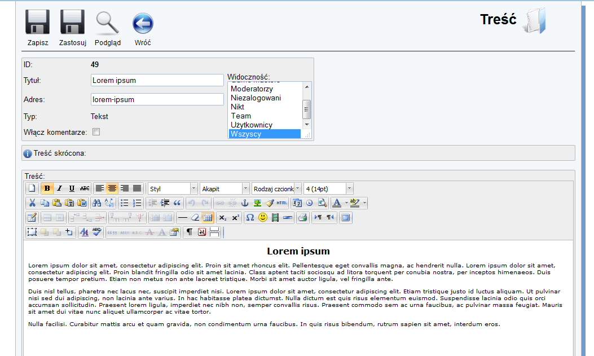Open find with binoculars icon
594x356 pixels.
coord(97,203)
